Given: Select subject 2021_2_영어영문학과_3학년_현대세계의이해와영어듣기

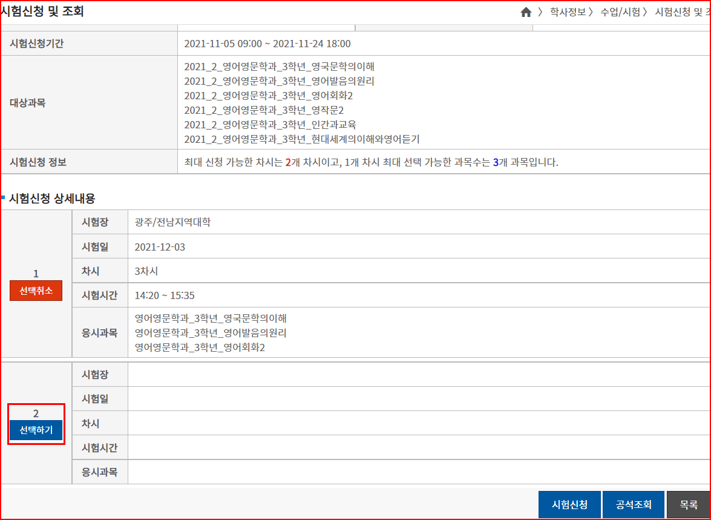Looking at the screenshot, I should coord(302,139).
